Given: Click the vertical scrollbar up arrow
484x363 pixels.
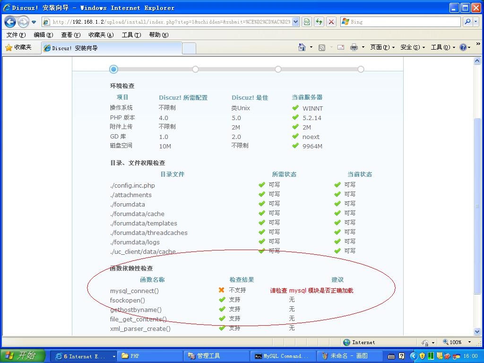Looking at the screenshot, I should click(477, 60).
